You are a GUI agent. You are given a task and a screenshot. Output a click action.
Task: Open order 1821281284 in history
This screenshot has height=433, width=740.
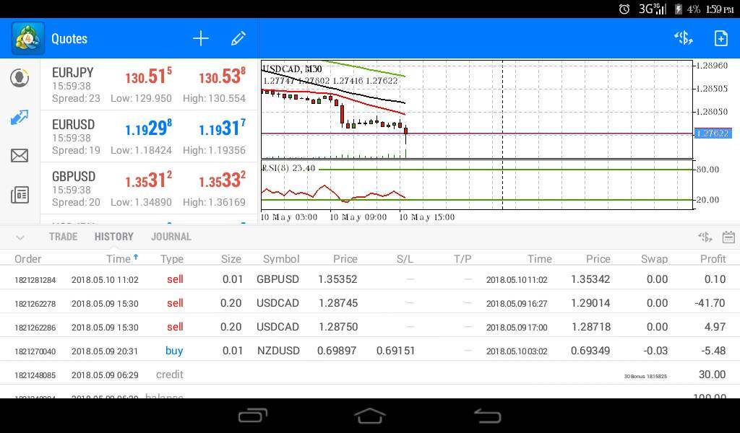point(370,279)
